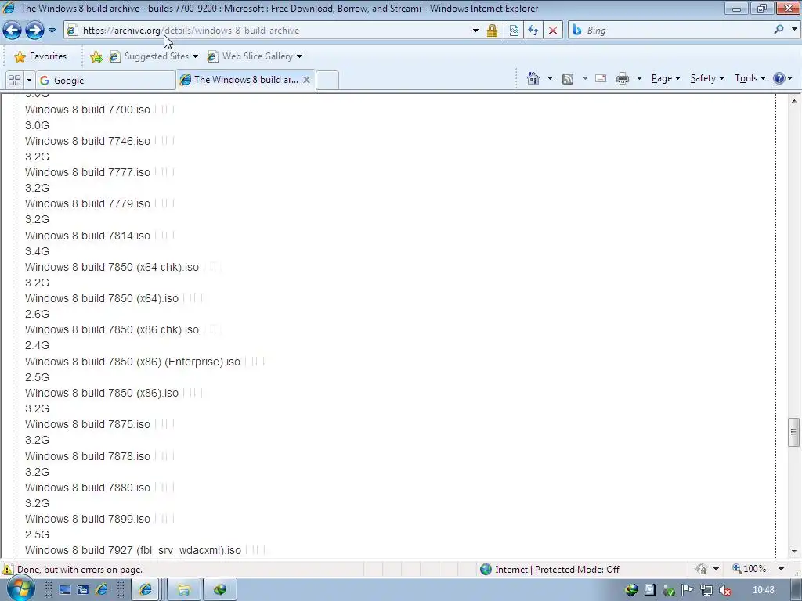Viewport: 802px width, 601px height.
Task: Click Windows 8 build 7814.iso
Action: pos(88,236)
